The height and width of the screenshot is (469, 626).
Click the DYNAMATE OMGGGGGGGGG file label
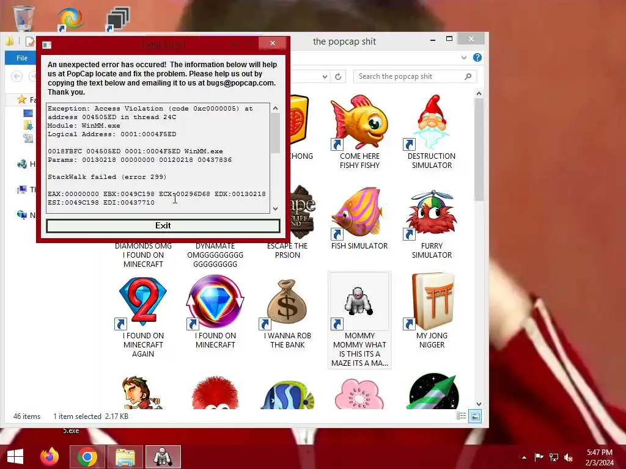tap(215, 255)
